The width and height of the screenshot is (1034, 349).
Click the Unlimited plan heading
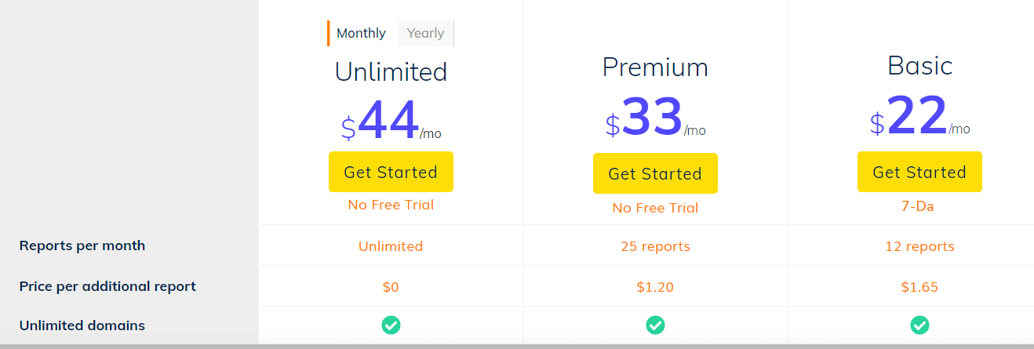click(x=391, y=71)
